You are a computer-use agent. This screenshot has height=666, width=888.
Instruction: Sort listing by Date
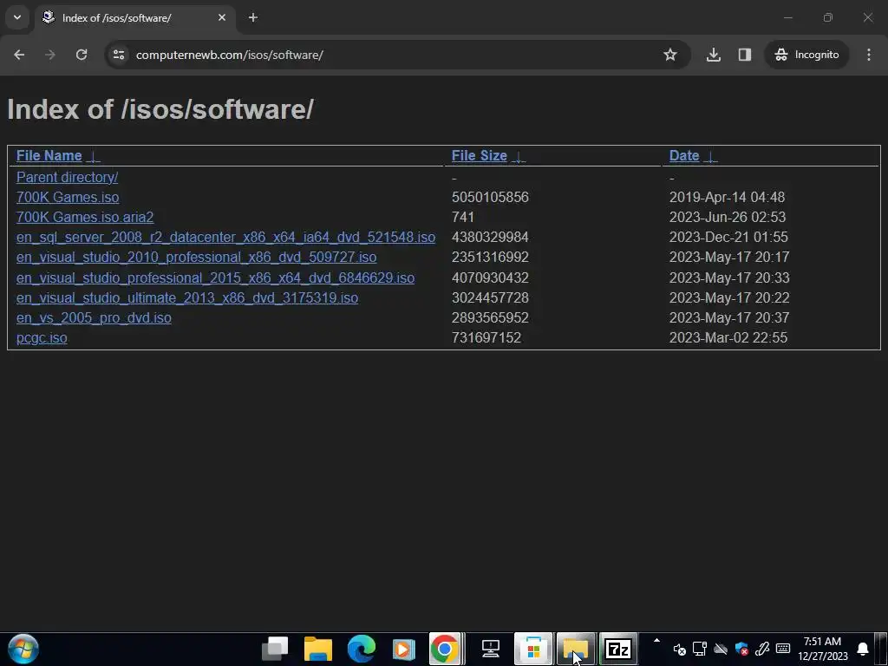tap(684, 156)
